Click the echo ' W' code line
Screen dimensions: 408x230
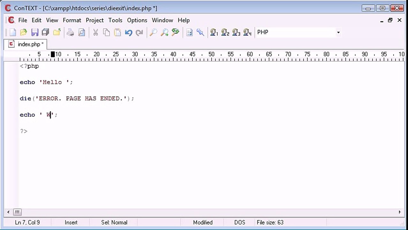(x=39, y=115)
